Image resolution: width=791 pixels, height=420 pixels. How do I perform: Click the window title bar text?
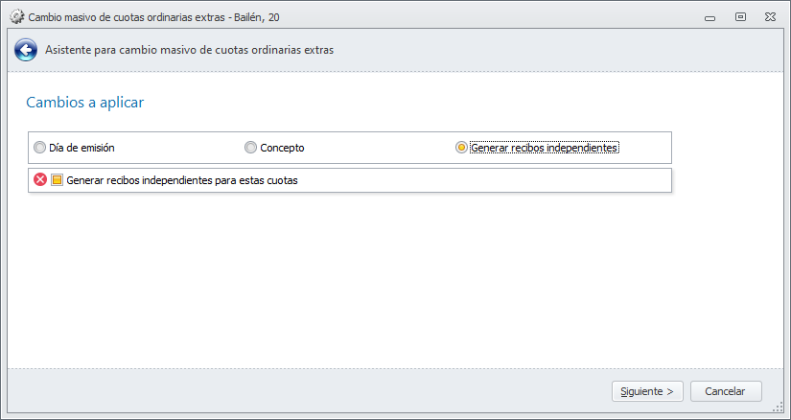point(153,17)
